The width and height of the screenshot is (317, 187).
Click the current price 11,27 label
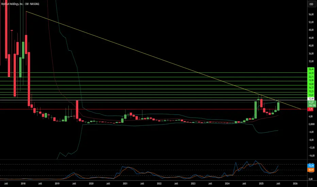[x=311, y=102]
